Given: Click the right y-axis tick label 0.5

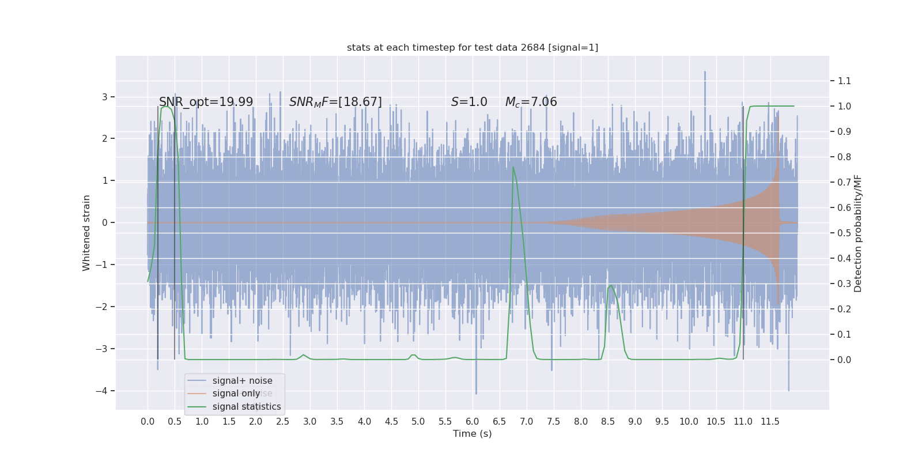Looking at the screenshot, I should point(844,233).
